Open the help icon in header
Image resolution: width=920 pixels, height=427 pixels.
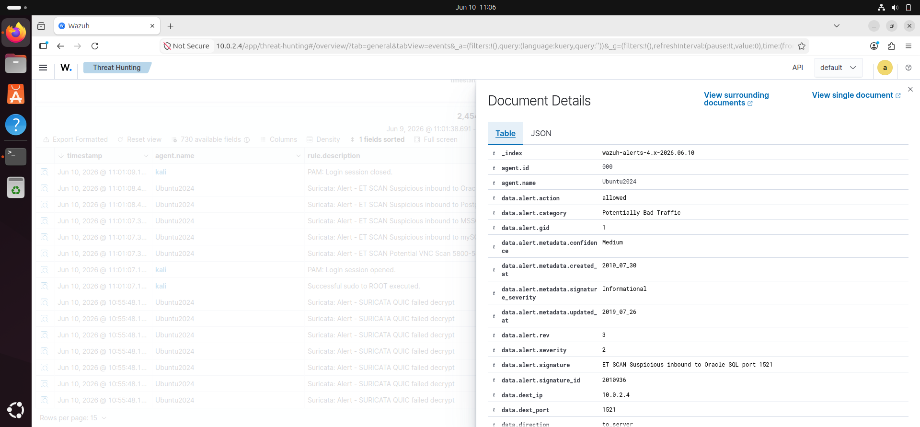(x=908, y=68)
